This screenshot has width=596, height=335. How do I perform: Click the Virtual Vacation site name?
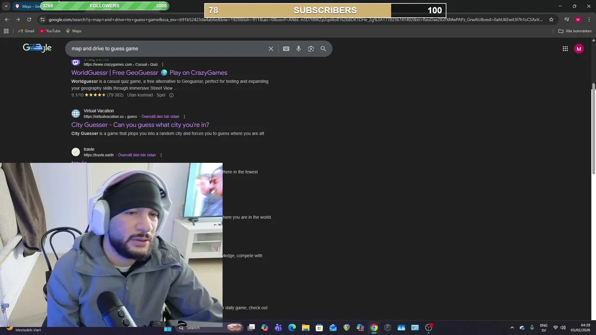click(99, 111)
